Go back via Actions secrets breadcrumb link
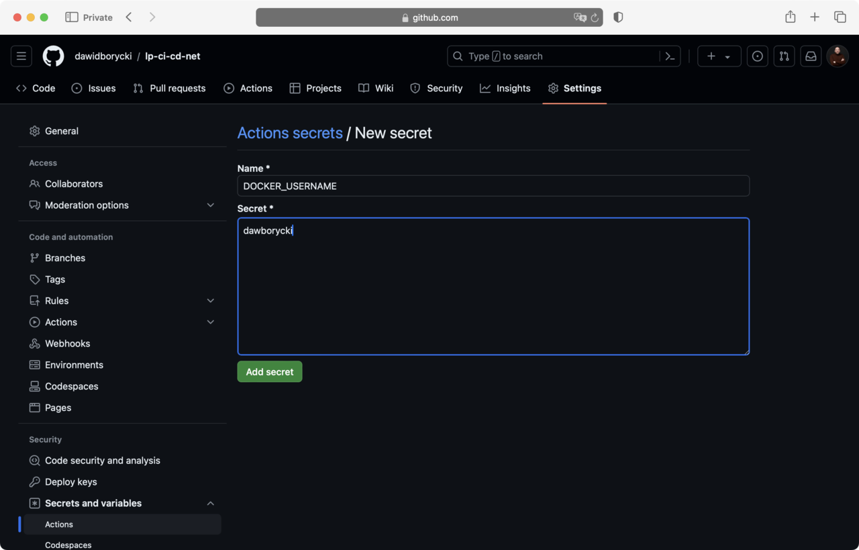The width and height of the screenshot is (859, 550). click(x=290, y=133)
